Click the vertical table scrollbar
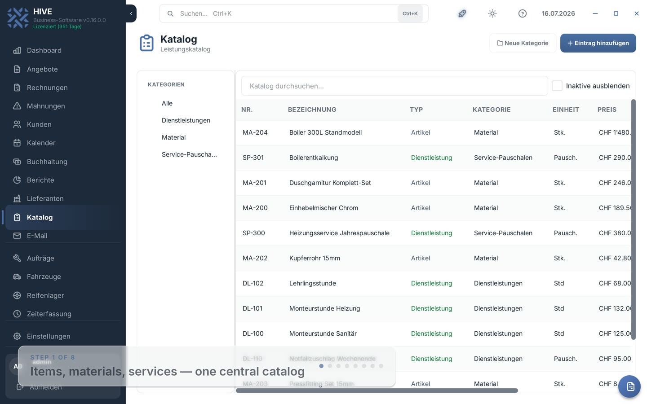Viewport: 647px width, 404px height. pyautogui.click(x=634, y=220)
